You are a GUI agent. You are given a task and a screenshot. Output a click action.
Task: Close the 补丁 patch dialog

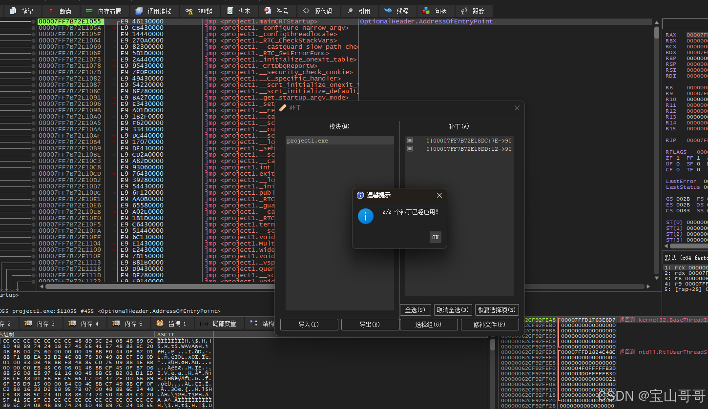[x=517, y=108]
